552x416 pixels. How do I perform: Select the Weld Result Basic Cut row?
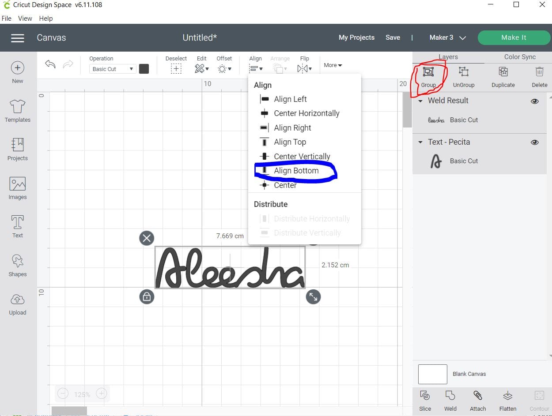(480, 120)
